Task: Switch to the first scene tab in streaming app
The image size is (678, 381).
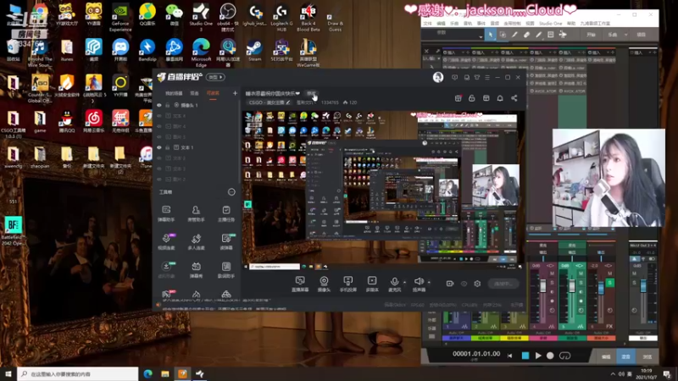Action: 174,93
